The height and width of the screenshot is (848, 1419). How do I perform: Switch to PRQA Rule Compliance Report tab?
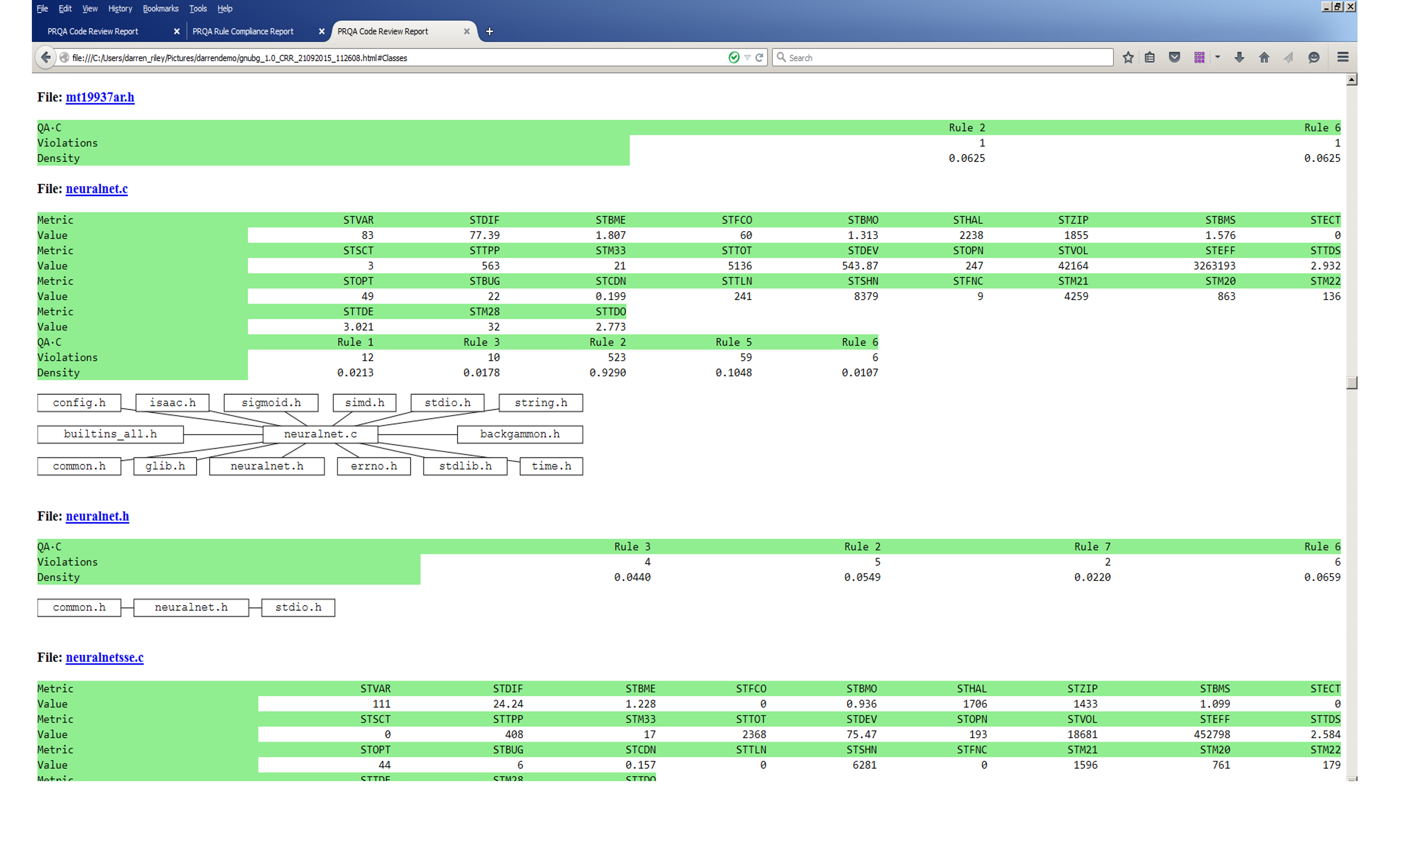(243, 31)
